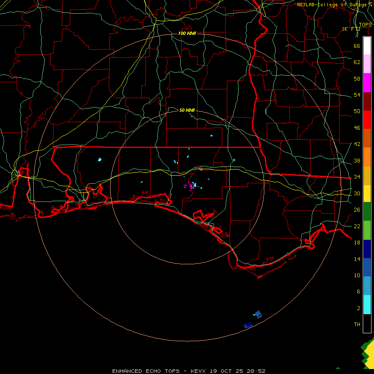
Task: Click the bright red legend swatch
Action: 367,120
